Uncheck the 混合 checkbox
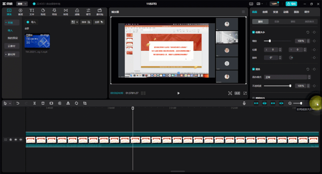 tap(253, 69)
